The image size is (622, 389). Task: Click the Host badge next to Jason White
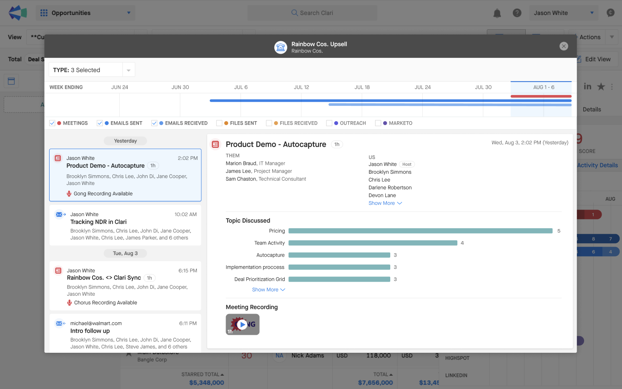(407, 165)
